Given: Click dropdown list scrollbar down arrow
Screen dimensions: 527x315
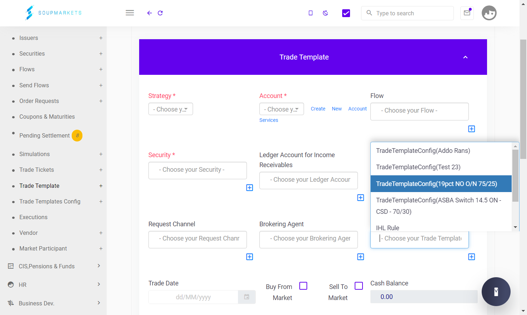Looking at the screenshot, I should point(515,227).
